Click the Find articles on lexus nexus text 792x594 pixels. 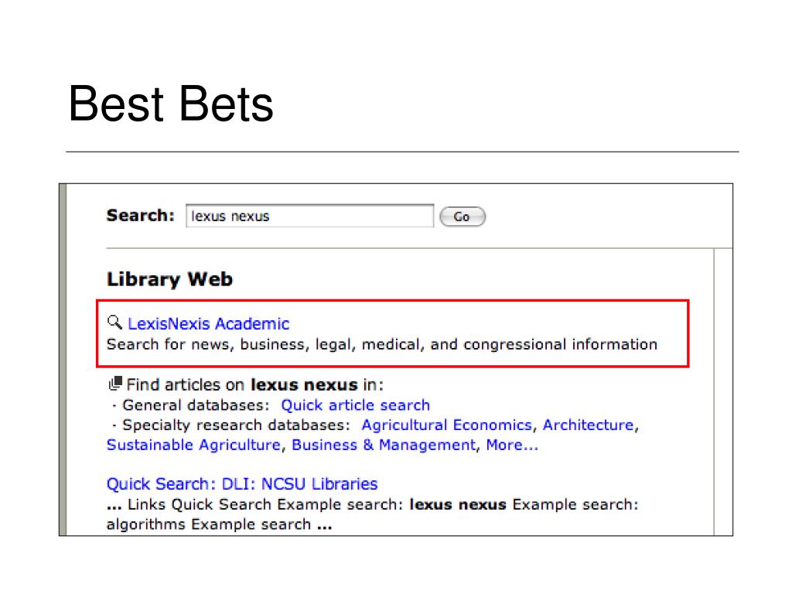pos(254,385)
